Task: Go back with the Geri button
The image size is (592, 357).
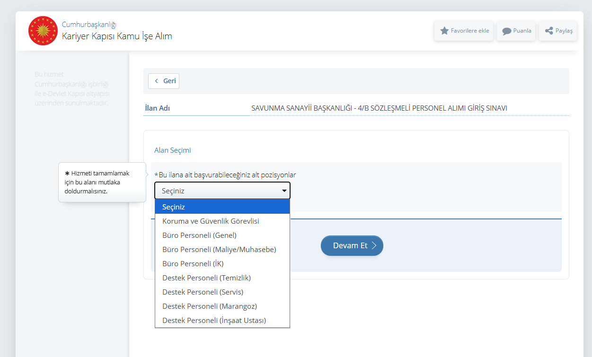Action: point(164,81)
